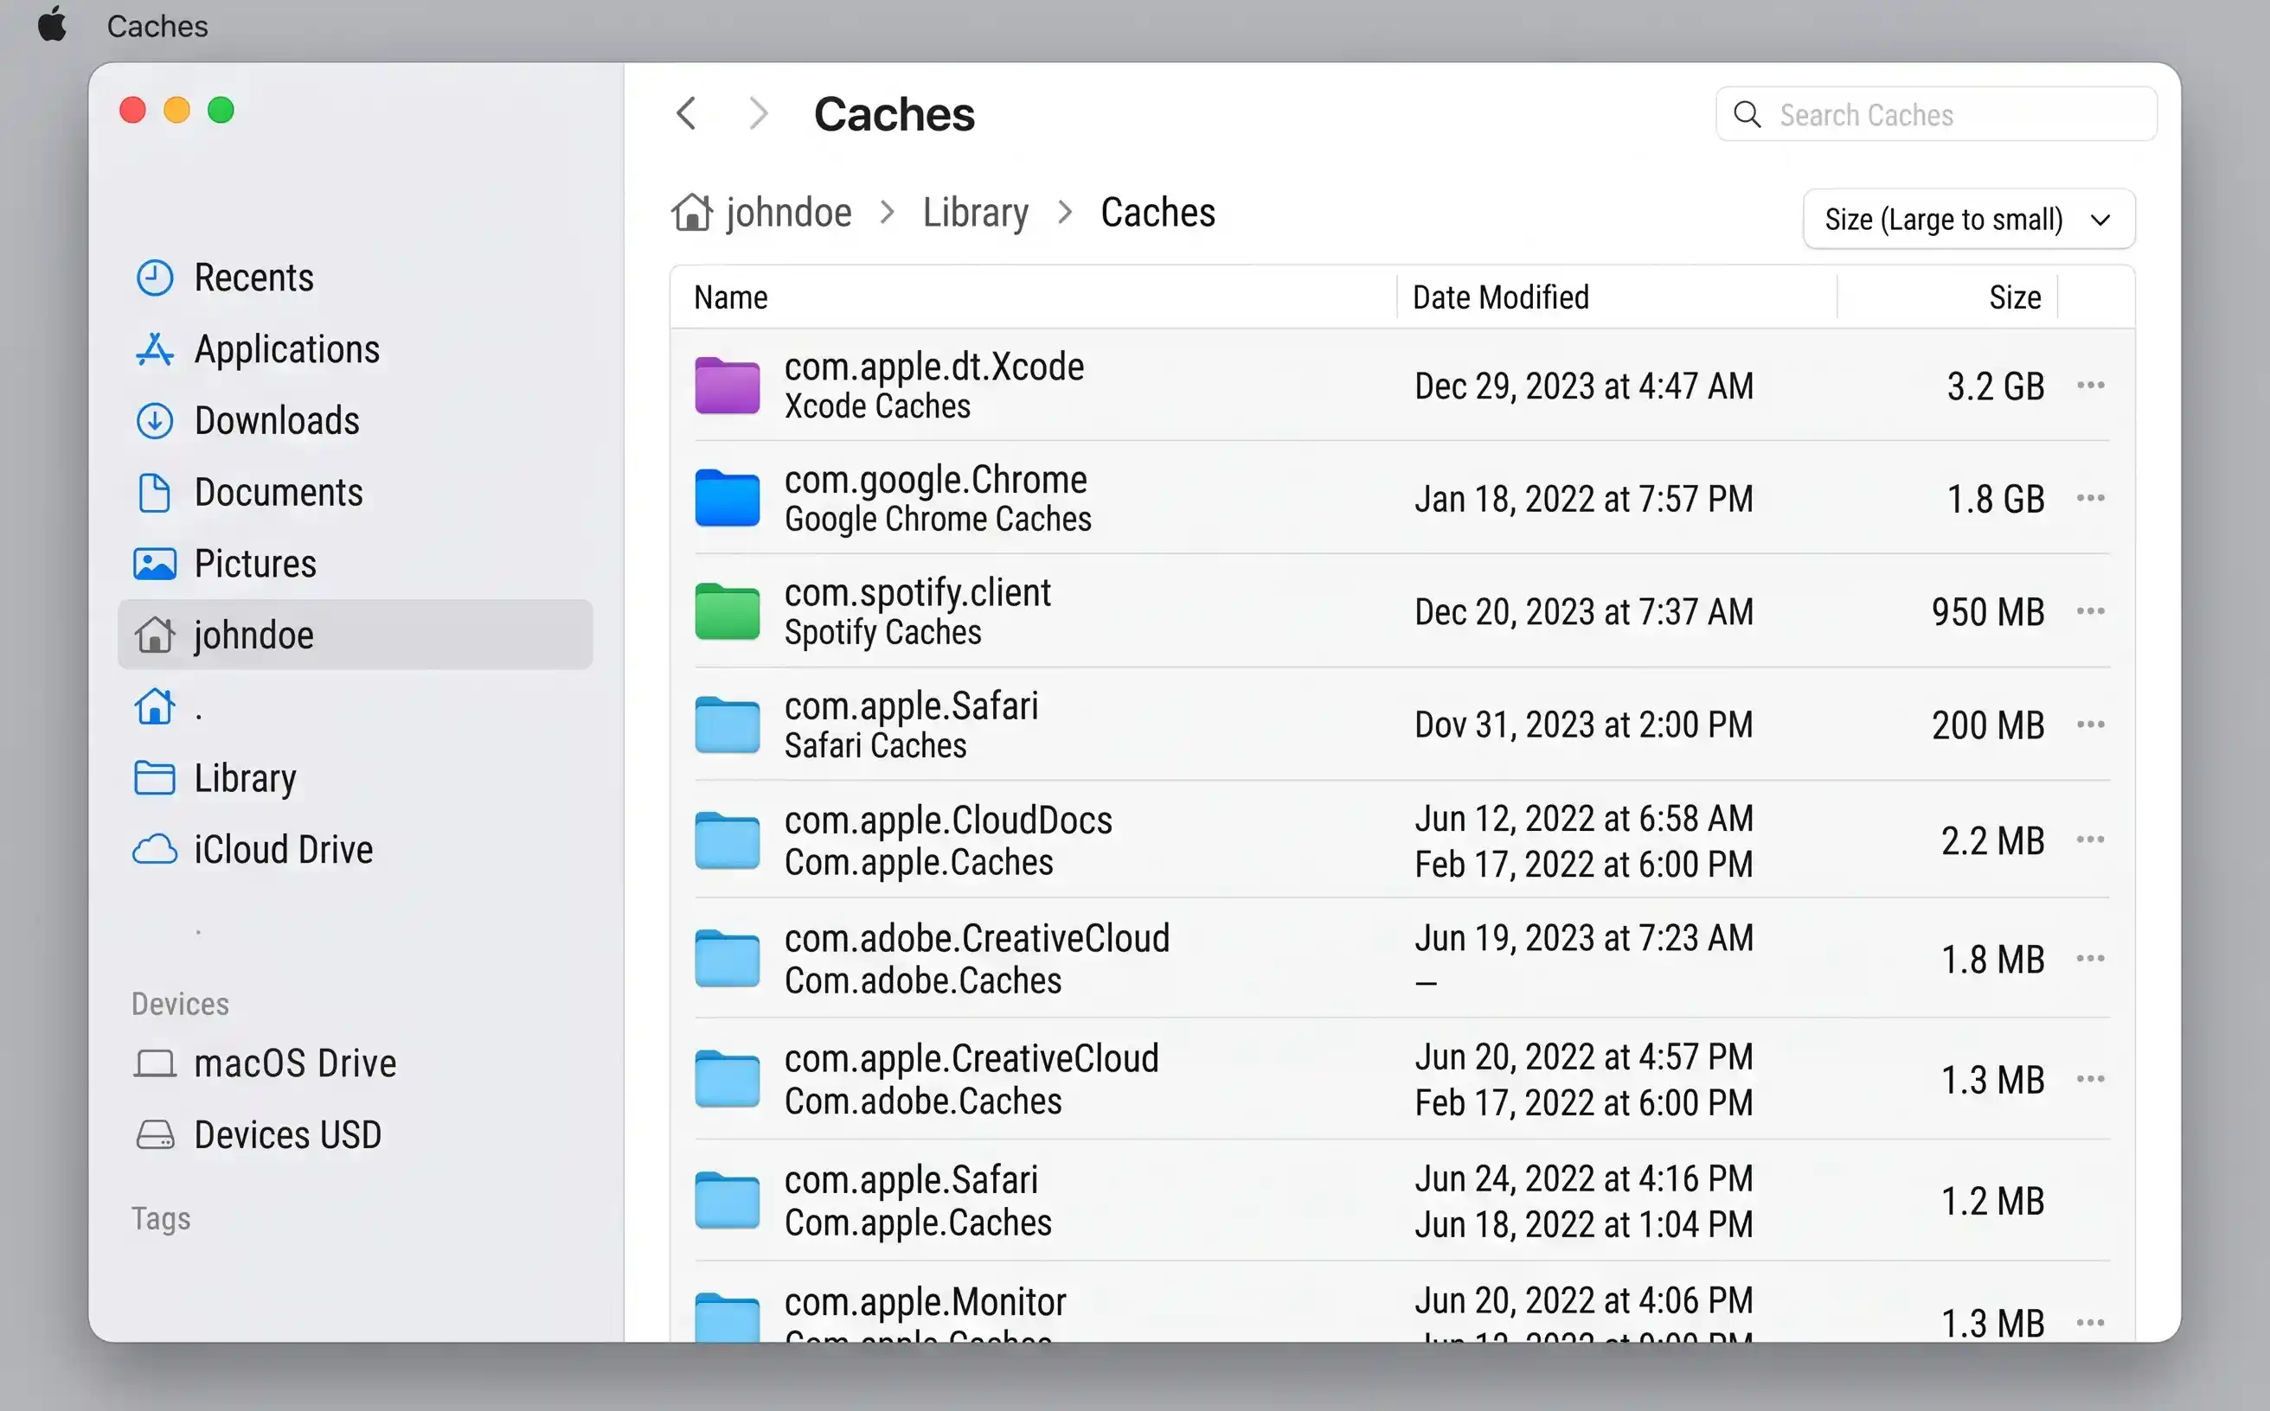Sort by the Date Modified column header

pos(1501,297)
